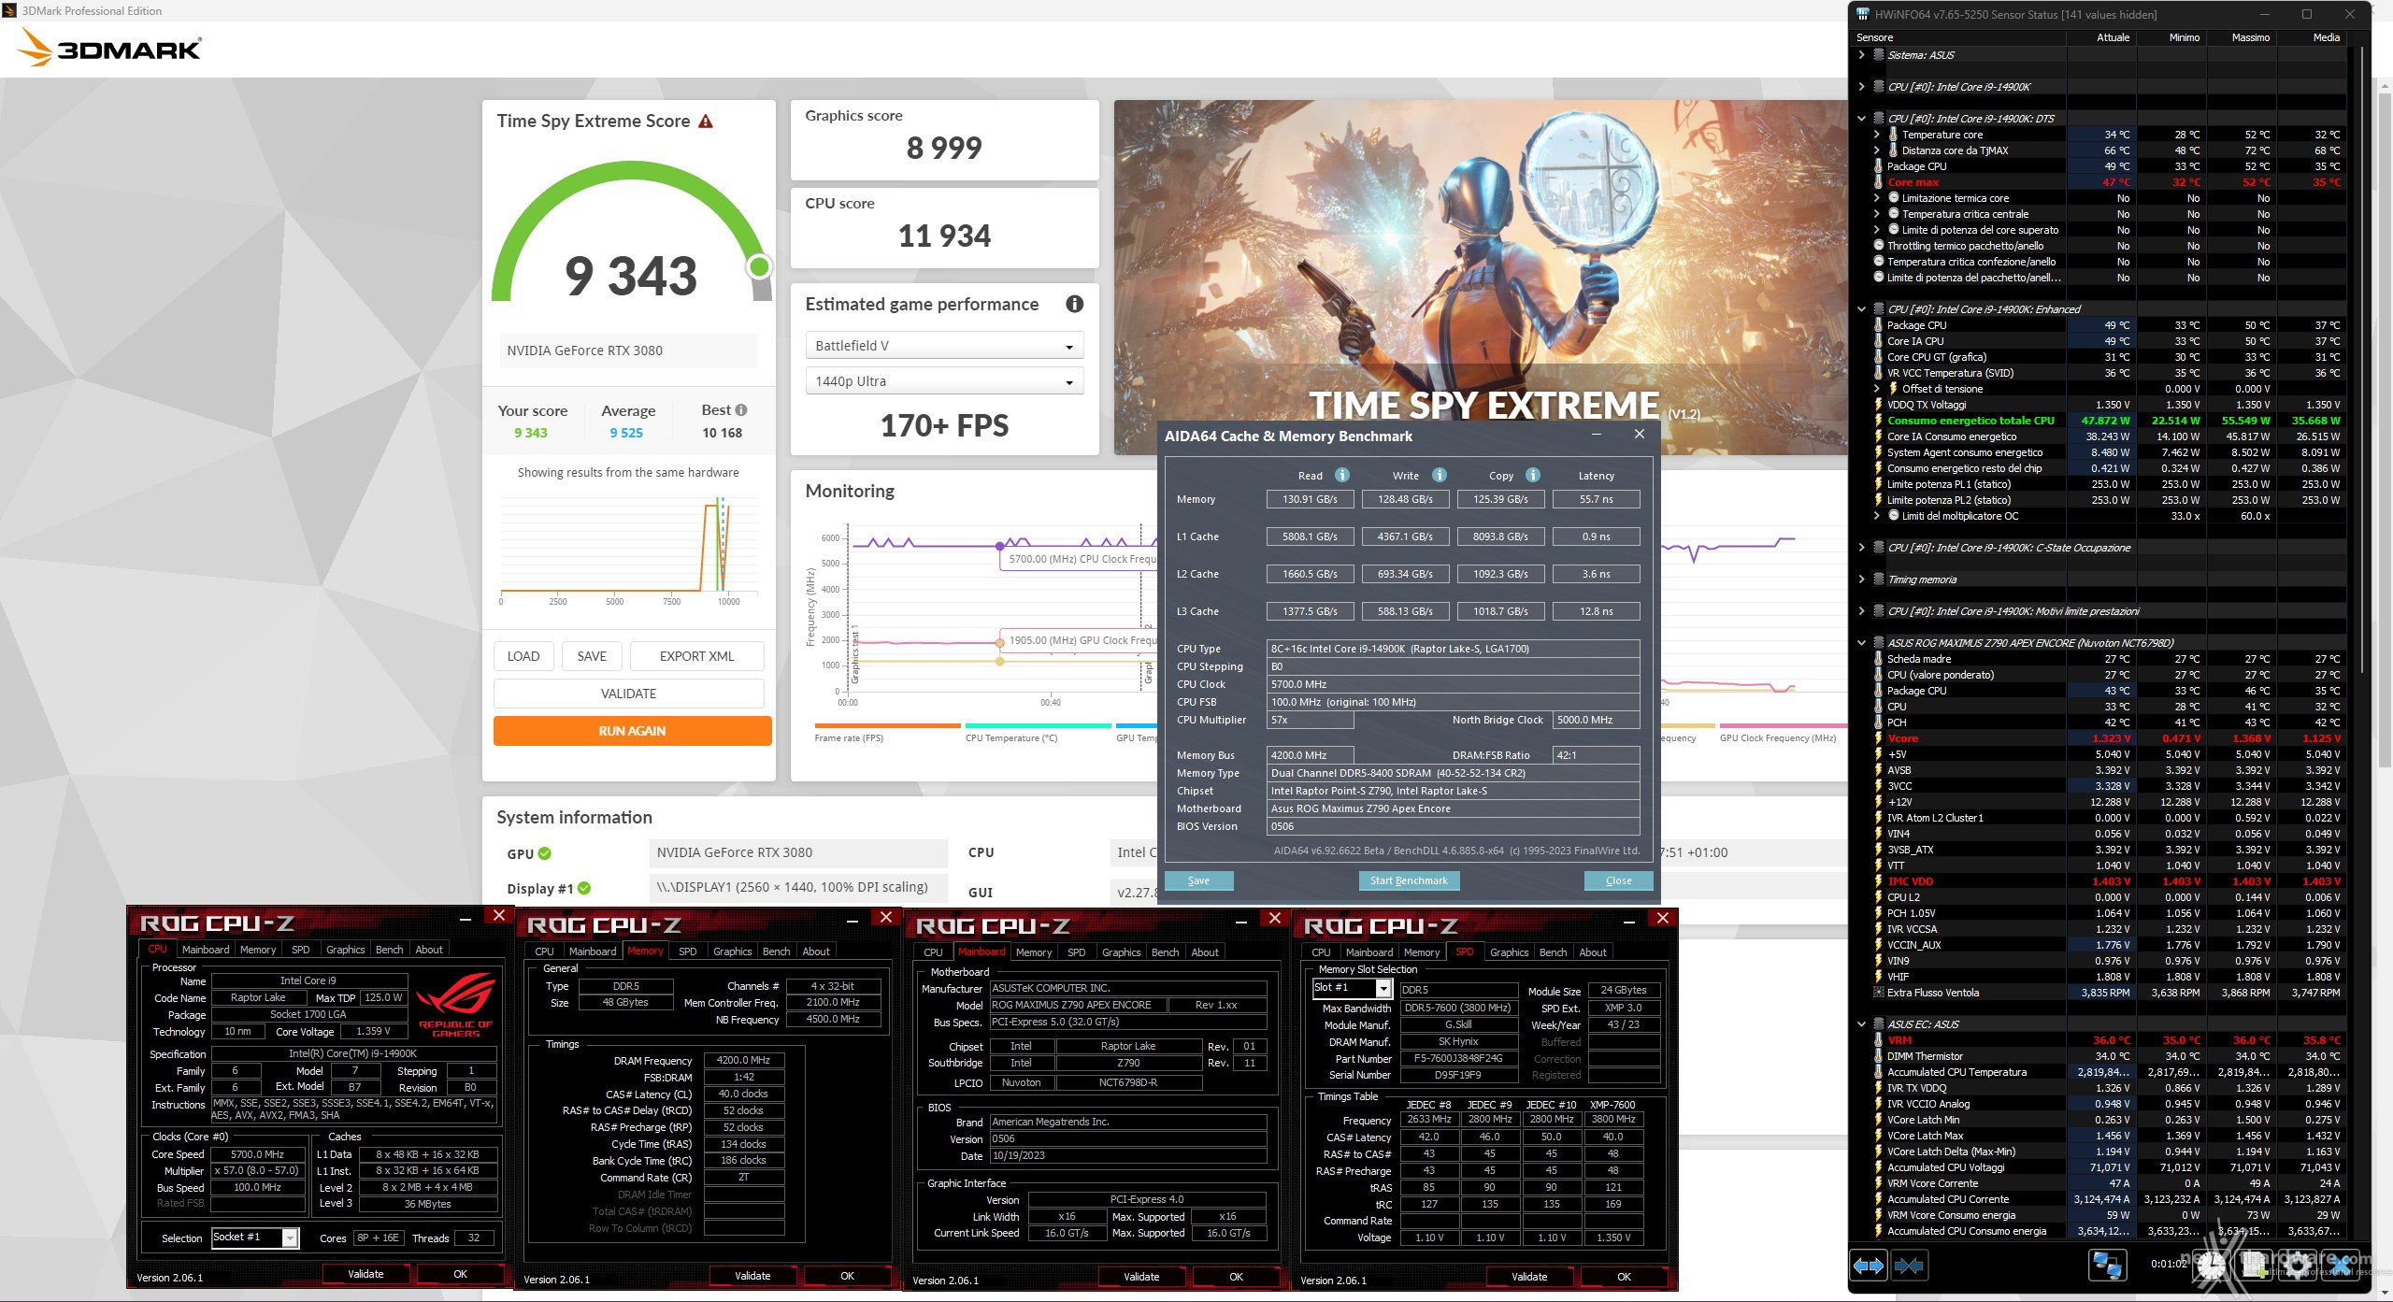Expand Timing memoria sensor group
The height and width of the screenshot is (1302, 2393).
click(1862, 579)
